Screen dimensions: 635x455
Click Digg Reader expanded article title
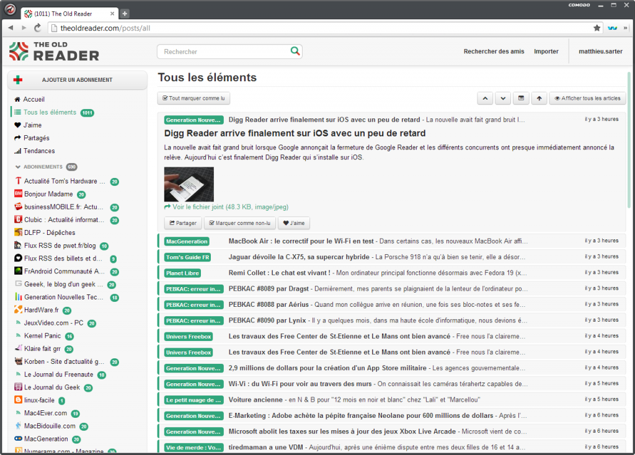click(295, 133)
